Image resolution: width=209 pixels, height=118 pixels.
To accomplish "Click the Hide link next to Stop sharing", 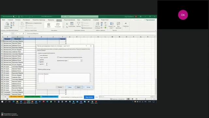I will coord(97,97).
